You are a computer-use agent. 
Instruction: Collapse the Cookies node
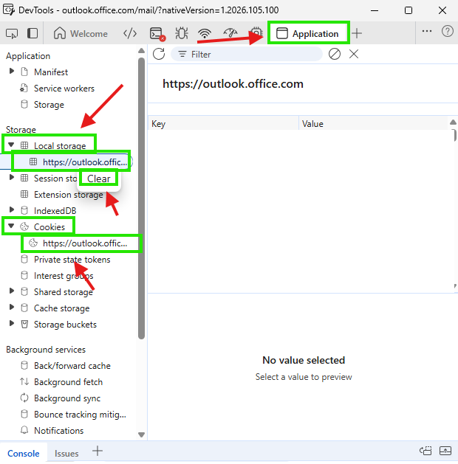(x=11, y=226)
